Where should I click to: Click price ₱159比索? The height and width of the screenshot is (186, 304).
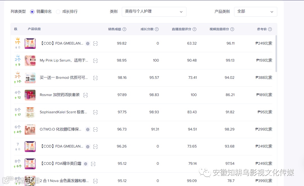click(x=264, y=60)
